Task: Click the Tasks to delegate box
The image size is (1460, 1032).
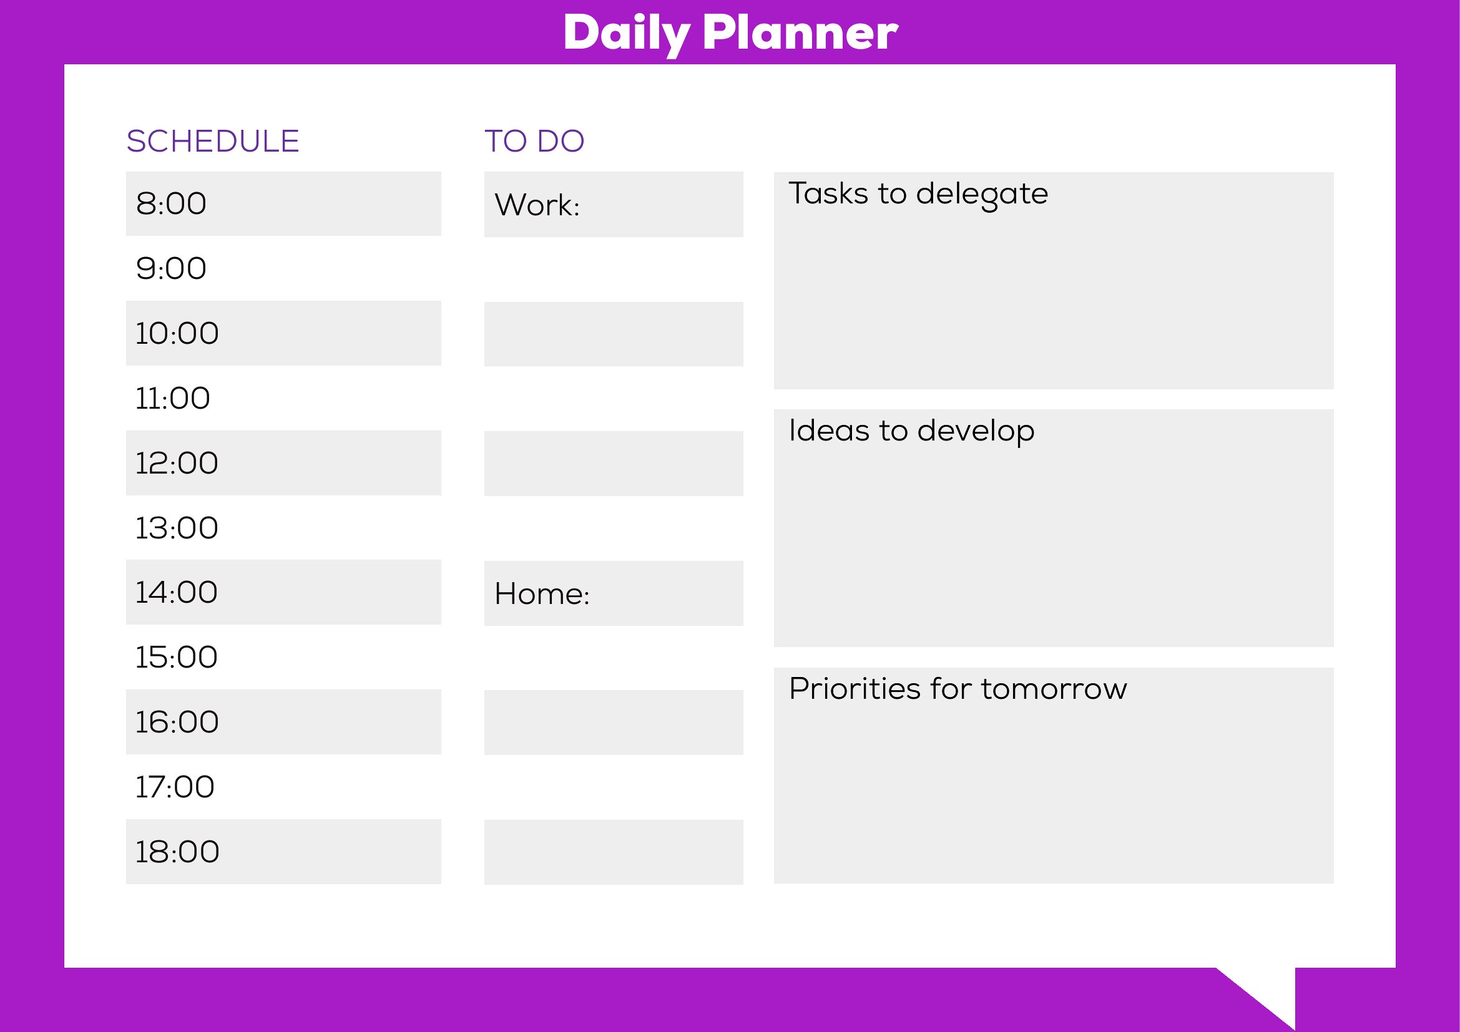Action: pos(1054,280)
